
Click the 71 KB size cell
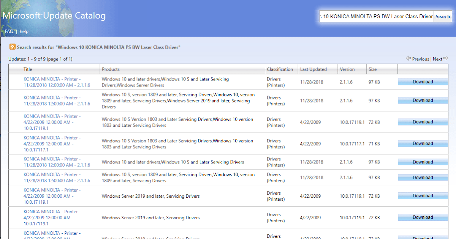pyautogui.click(x=374, y=144)
